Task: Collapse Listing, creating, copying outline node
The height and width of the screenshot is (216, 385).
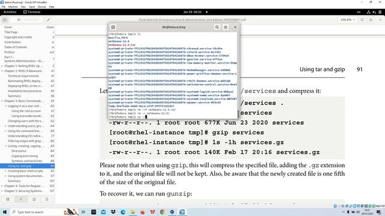Action: pyautogui.click(x=5, y=146)
